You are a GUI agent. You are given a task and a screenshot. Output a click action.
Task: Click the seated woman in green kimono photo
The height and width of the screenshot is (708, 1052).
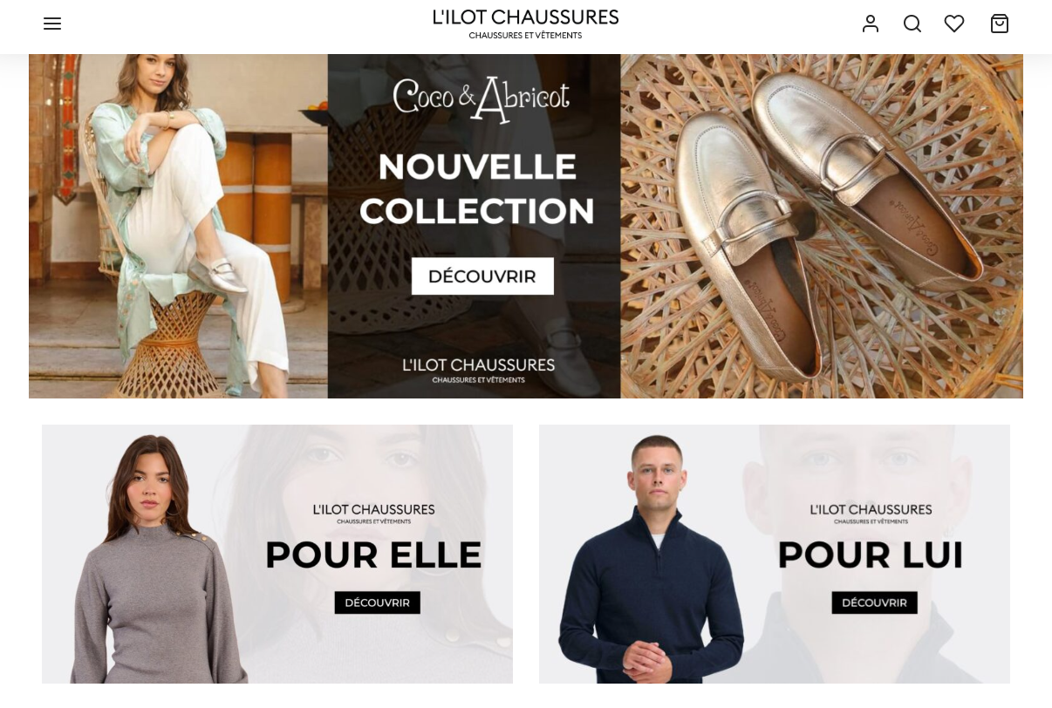pyautogui.click(x=178, y=226)
